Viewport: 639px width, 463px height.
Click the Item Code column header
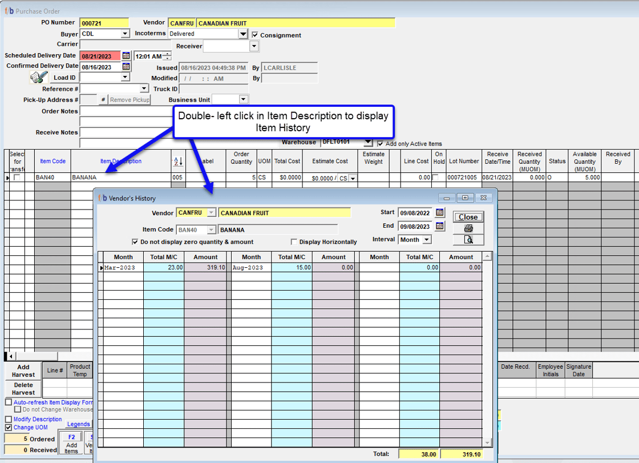[52, 162]
